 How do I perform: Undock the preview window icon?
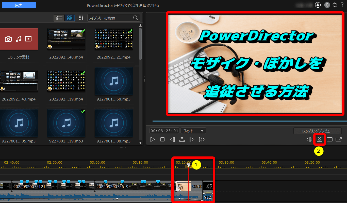[339, 139]
